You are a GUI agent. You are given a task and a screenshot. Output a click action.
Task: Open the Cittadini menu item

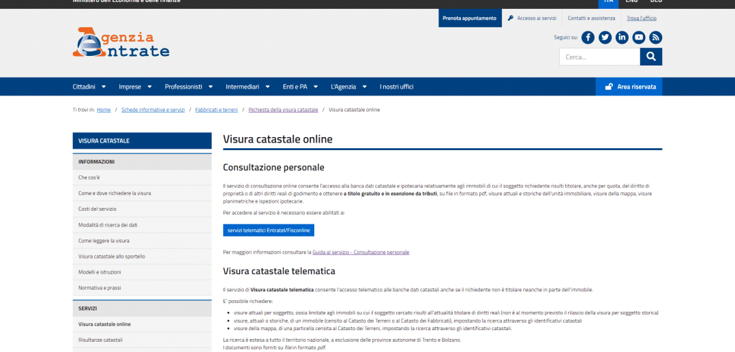tap(84, 87)
